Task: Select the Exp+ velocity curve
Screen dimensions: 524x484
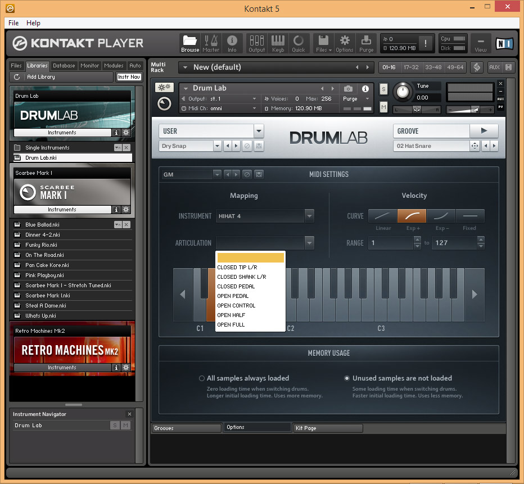Action: pos(412,216)
